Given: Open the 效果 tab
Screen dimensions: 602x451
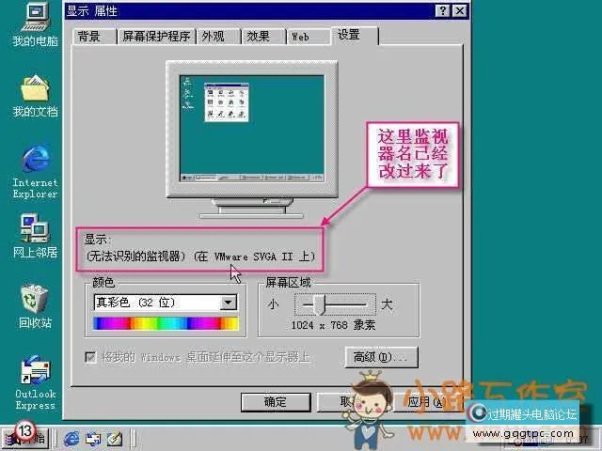Looking at the screenshot, I should pyautogui.click(x=263, y=37).
